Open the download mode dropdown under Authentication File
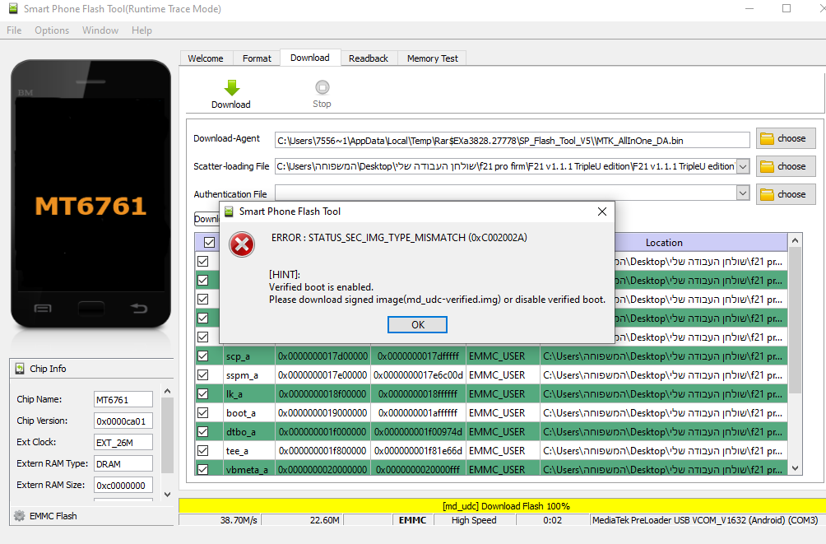Viewport: 826px width, 544px height. point(206,219)
